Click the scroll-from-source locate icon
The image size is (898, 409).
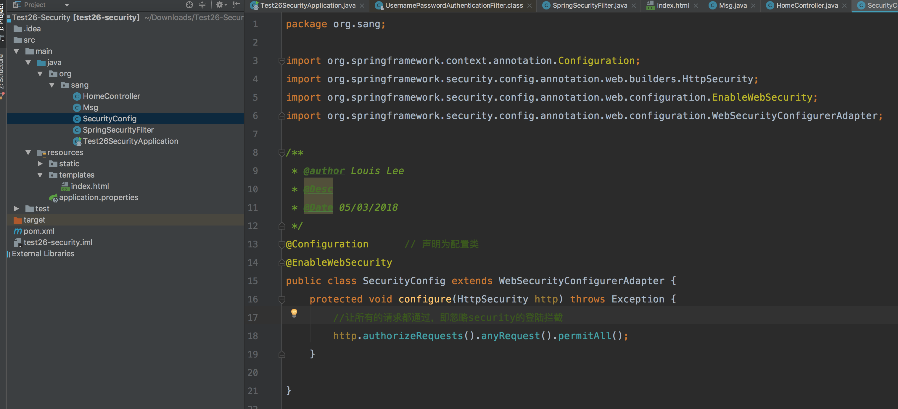point(189,5)
